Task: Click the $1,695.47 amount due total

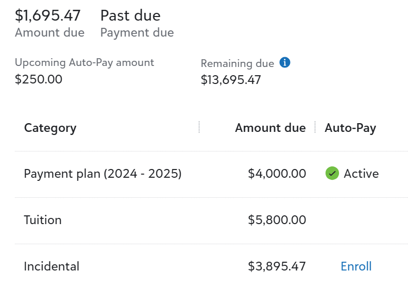Action: click(x=47, y=15)
